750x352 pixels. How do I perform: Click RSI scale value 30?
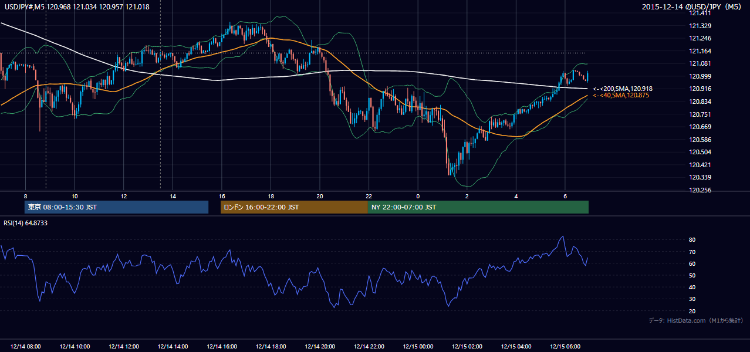click(692, 299)
